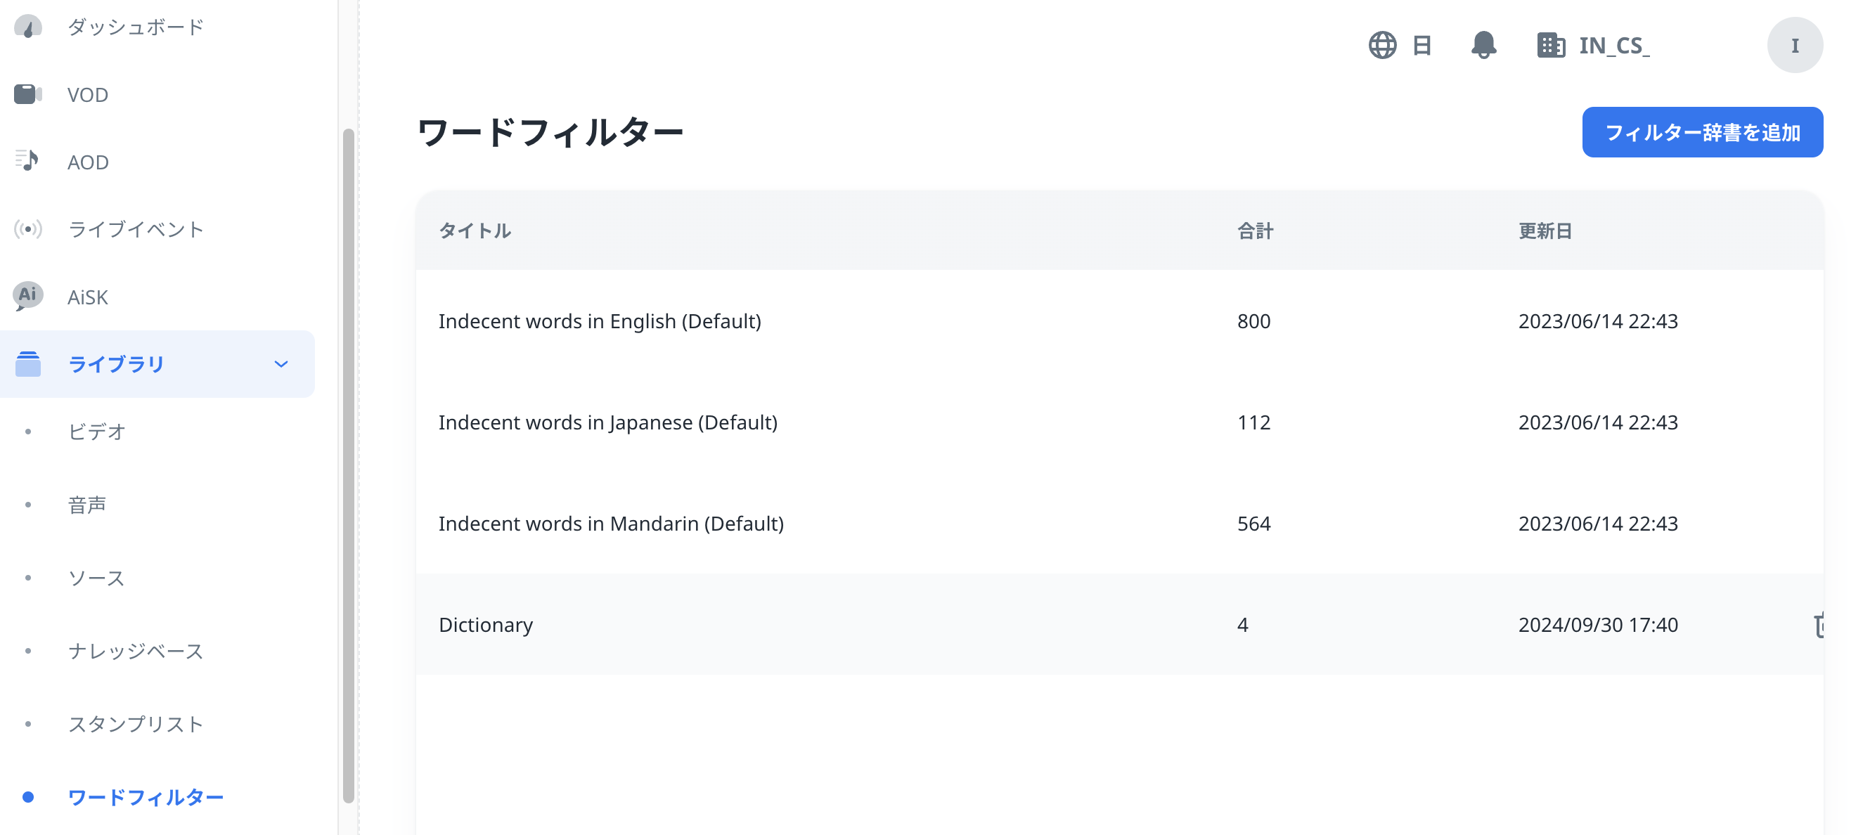Open ワードフィルター in the sidebar
This screenshot has width=1863, height=835.
tap(146, 795)
